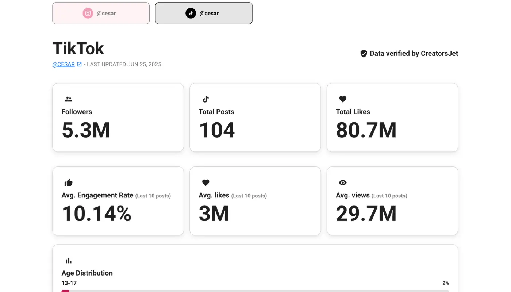
Task: Open the @CESAR profile link
Action: pos(64,64)
